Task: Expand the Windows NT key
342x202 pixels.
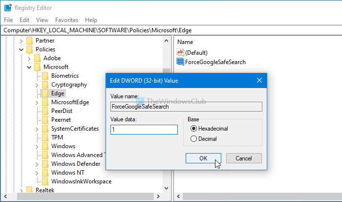Action: [37, 173]
